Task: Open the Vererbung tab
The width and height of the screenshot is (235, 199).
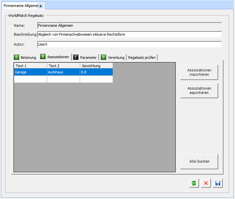Action: pos(113,58)
